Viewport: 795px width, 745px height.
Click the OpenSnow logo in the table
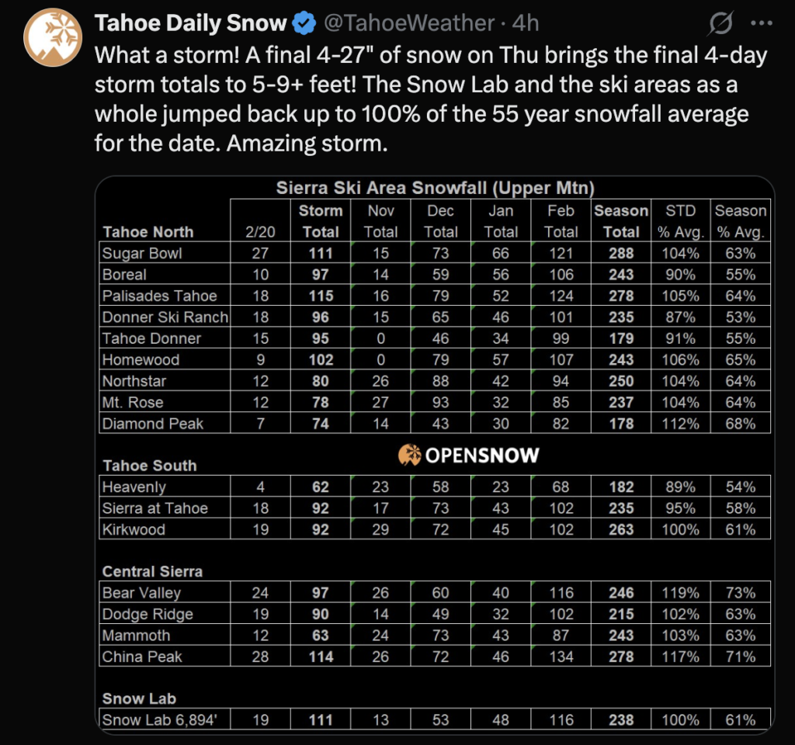point(468,455)
